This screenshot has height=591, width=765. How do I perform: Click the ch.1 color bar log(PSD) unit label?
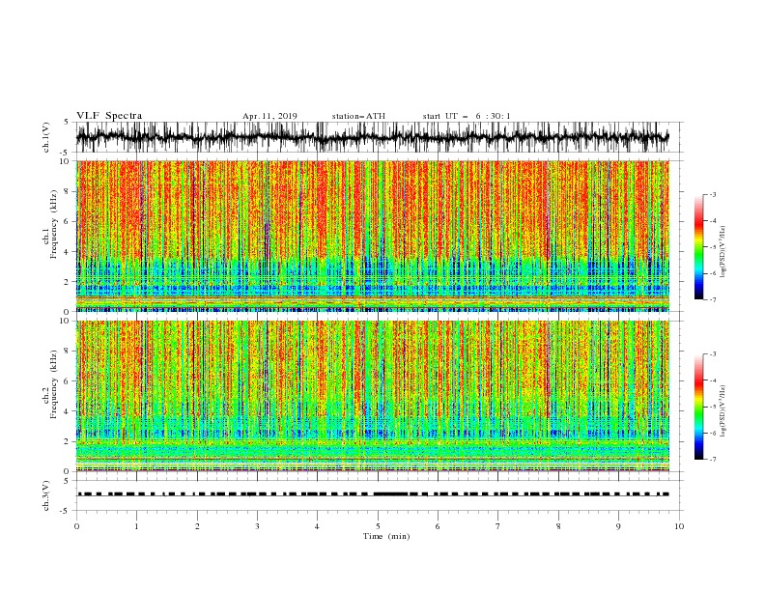click(x=723, y=252)
